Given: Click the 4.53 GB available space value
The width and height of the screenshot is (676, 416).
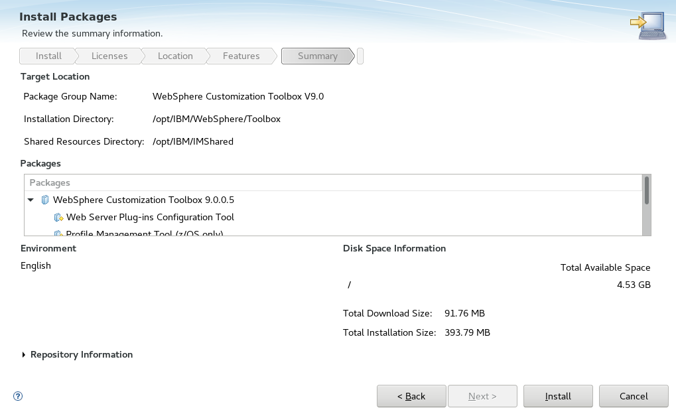Looking at the screenshot, I should tap(634, 285).
